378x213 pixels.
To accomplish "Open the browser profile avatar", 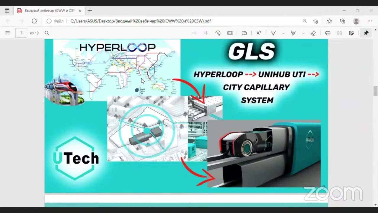I will pyautogui.click(x=356, y=21).
